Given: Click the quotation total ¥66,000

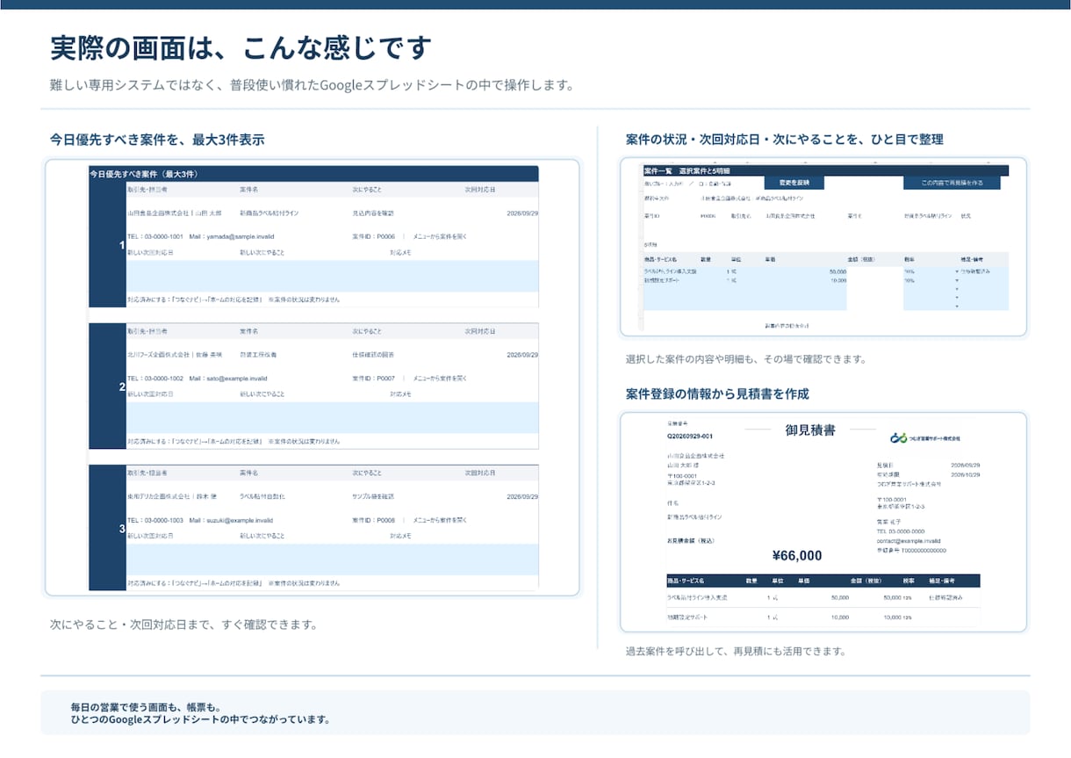Looking at the screenshot, I should point(797,555).
